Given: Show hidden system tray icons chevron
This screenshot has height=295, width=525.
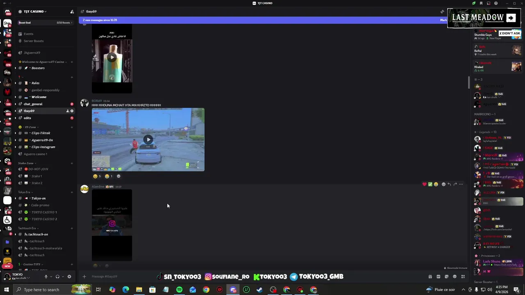Looking at the screenshot, I should (x=463, y=290).
